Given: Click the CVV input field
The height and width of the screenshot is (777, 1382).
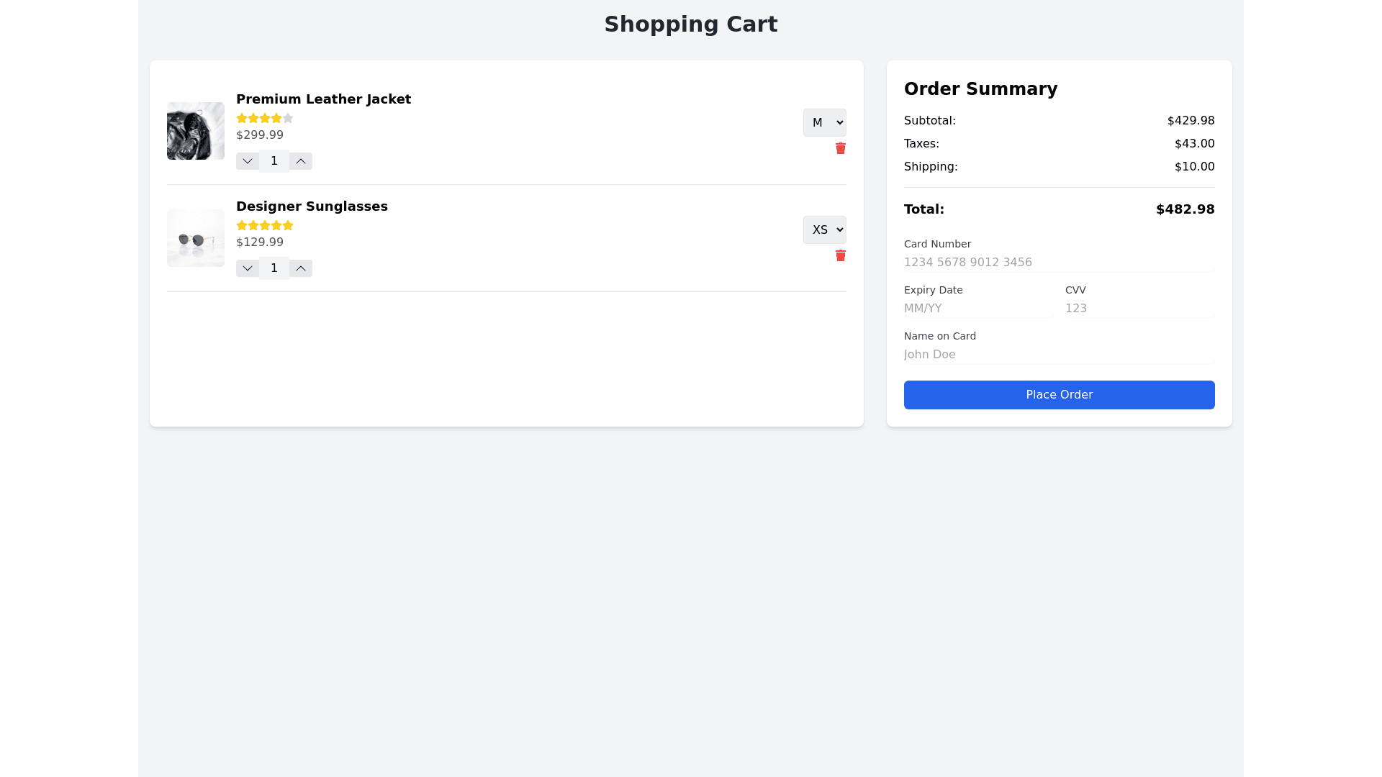Looking at the screenshot, I should pyautogui.click(x=1139, y=309).
